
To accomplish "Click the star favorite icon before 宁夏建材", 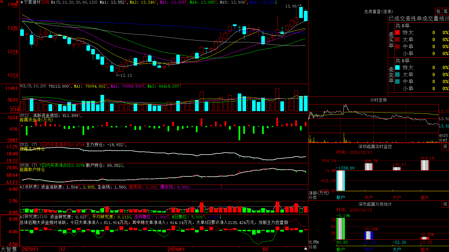I will click(x=22, y=2).
